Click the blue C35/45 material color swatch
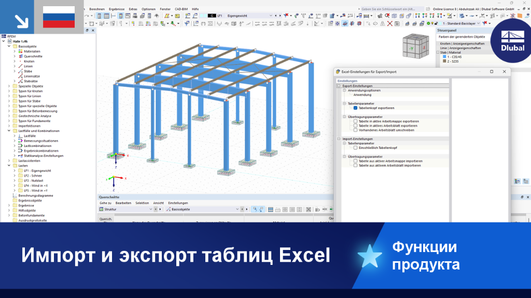The image size is (531, 298). tap(444, 57)
